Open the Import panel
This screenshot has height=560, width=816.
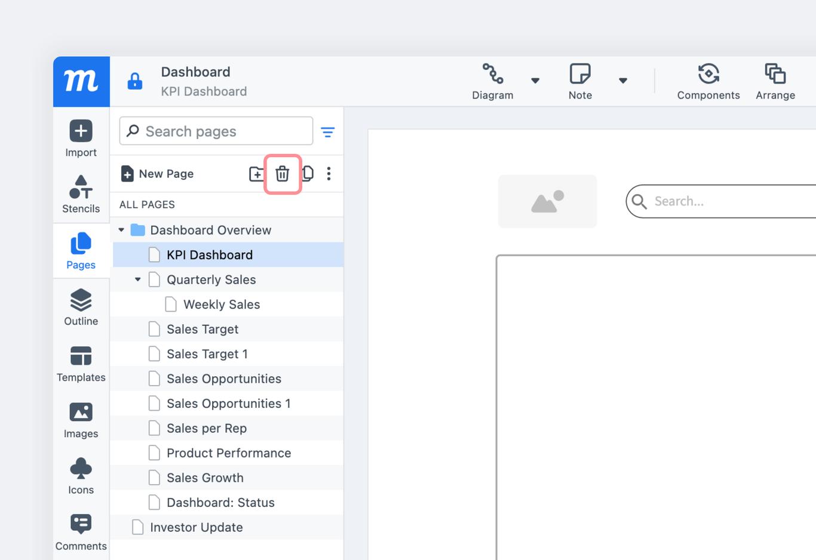click(81, 138)
